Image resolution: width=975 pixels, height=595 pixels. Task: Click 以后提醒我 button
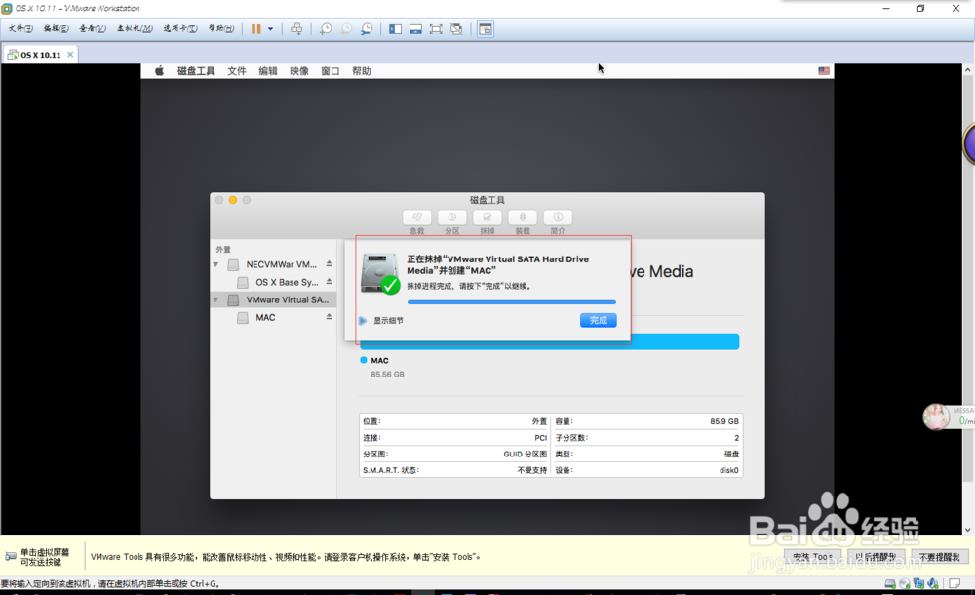pos(877,556)
